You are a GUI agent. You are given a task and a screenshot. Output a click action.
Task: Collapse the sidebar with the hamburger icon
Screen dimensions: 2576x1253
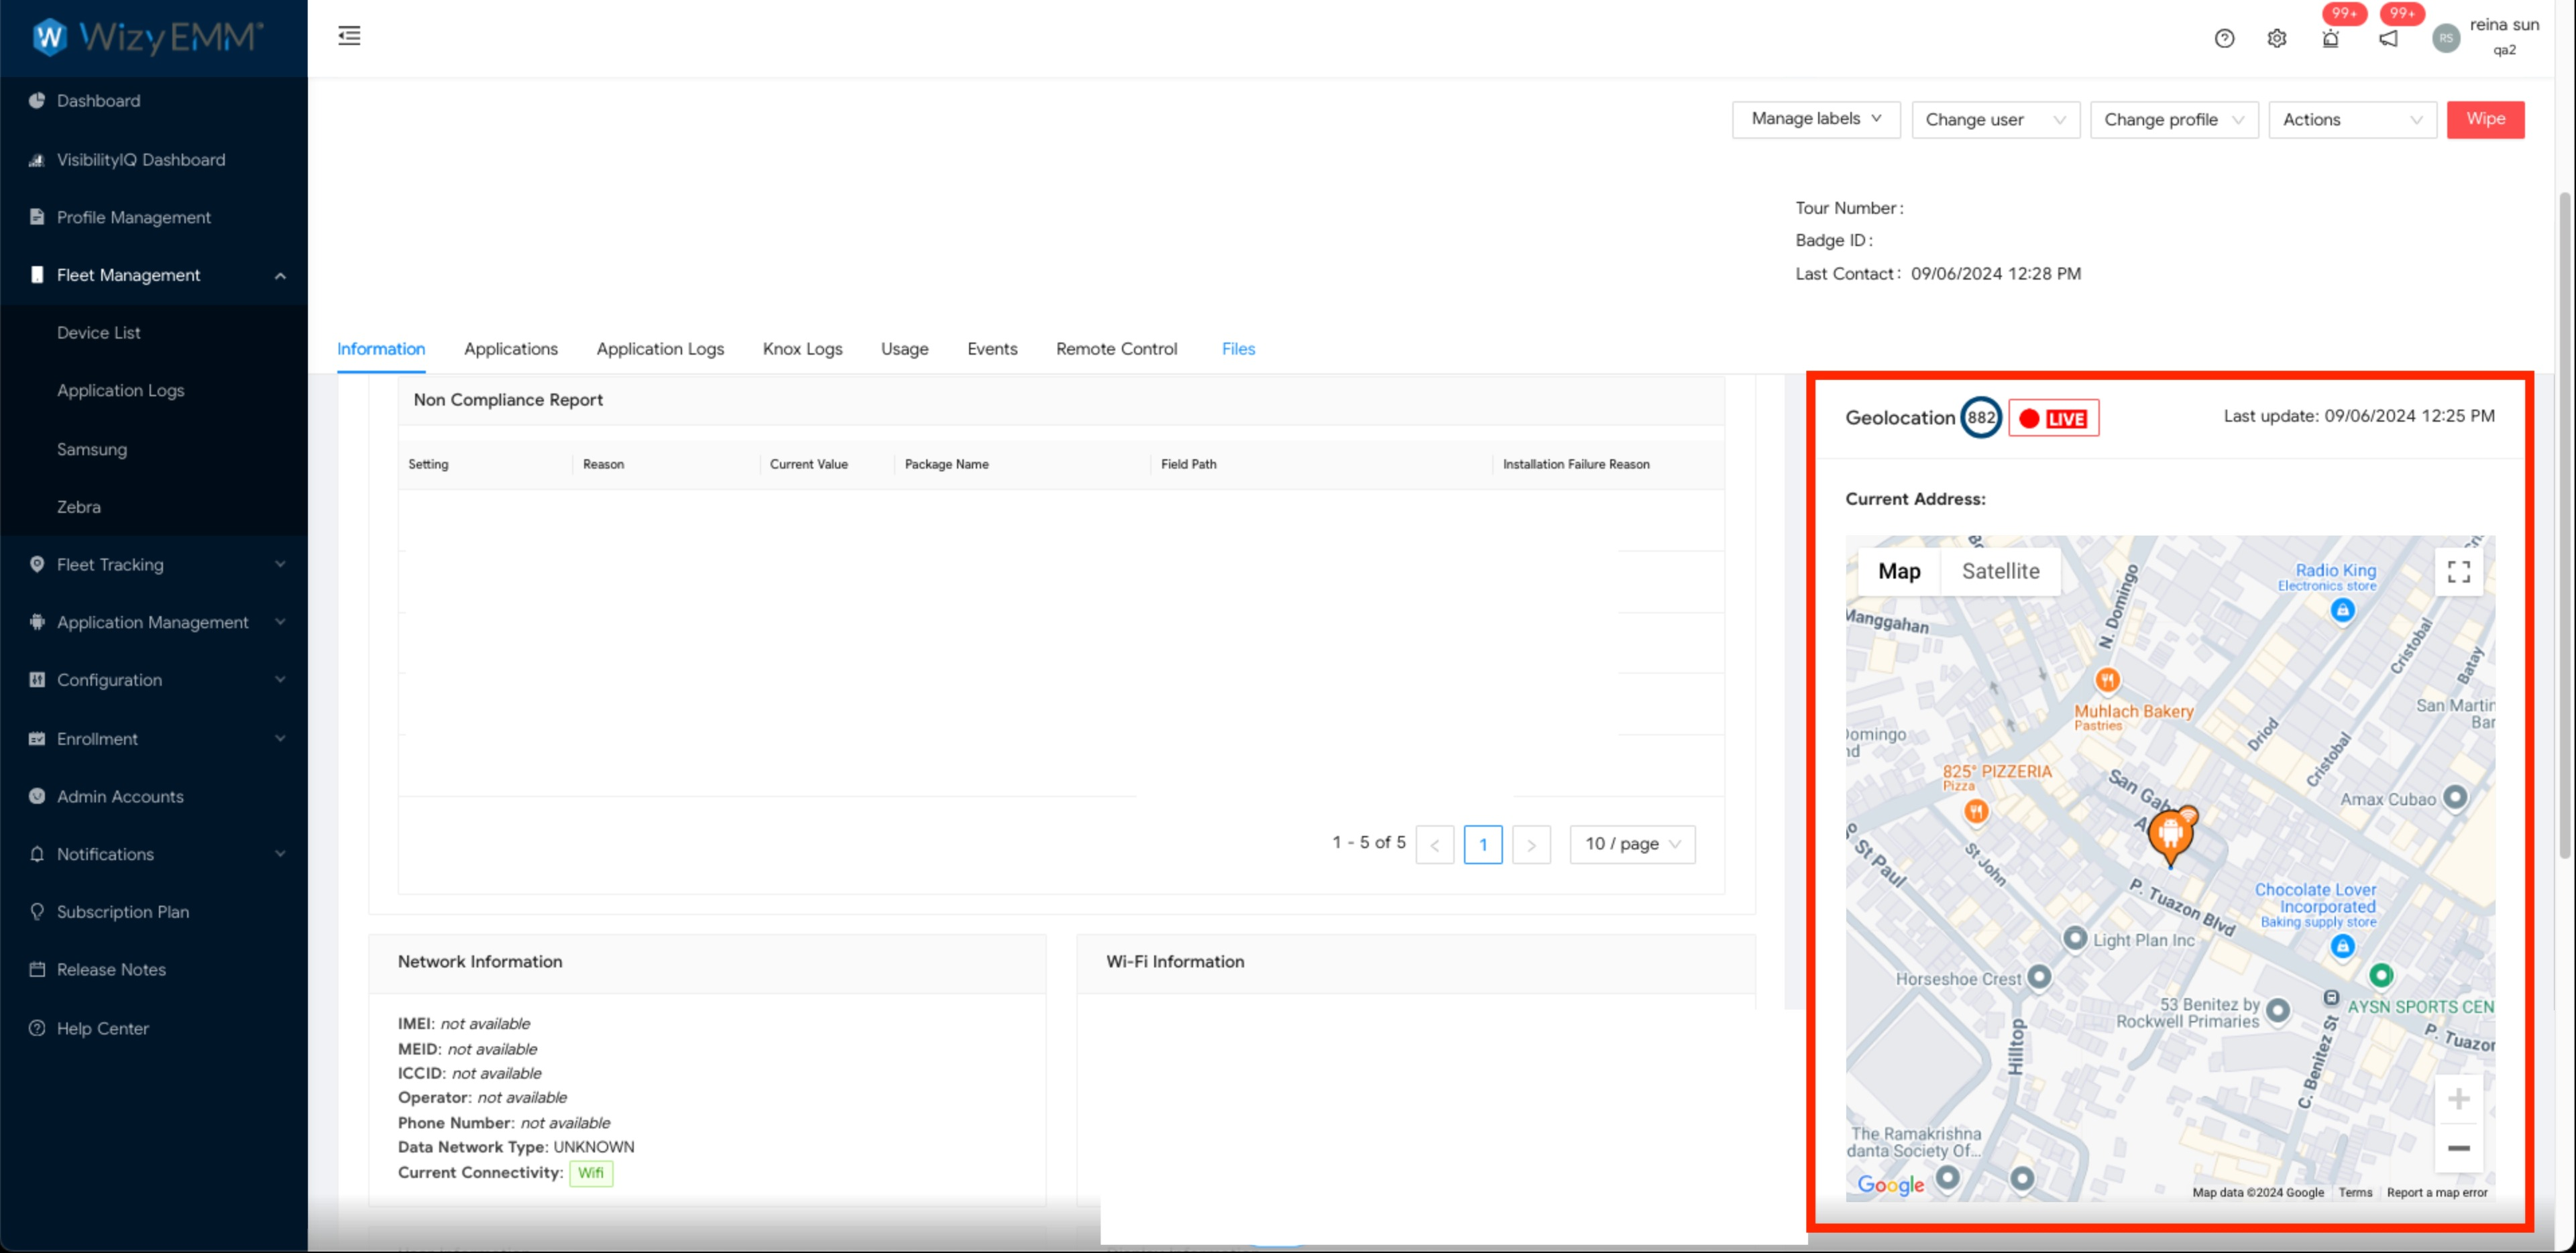click(349, 36)
